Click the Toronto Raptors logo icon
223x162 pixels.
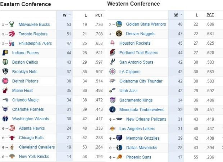click(12, 34)
